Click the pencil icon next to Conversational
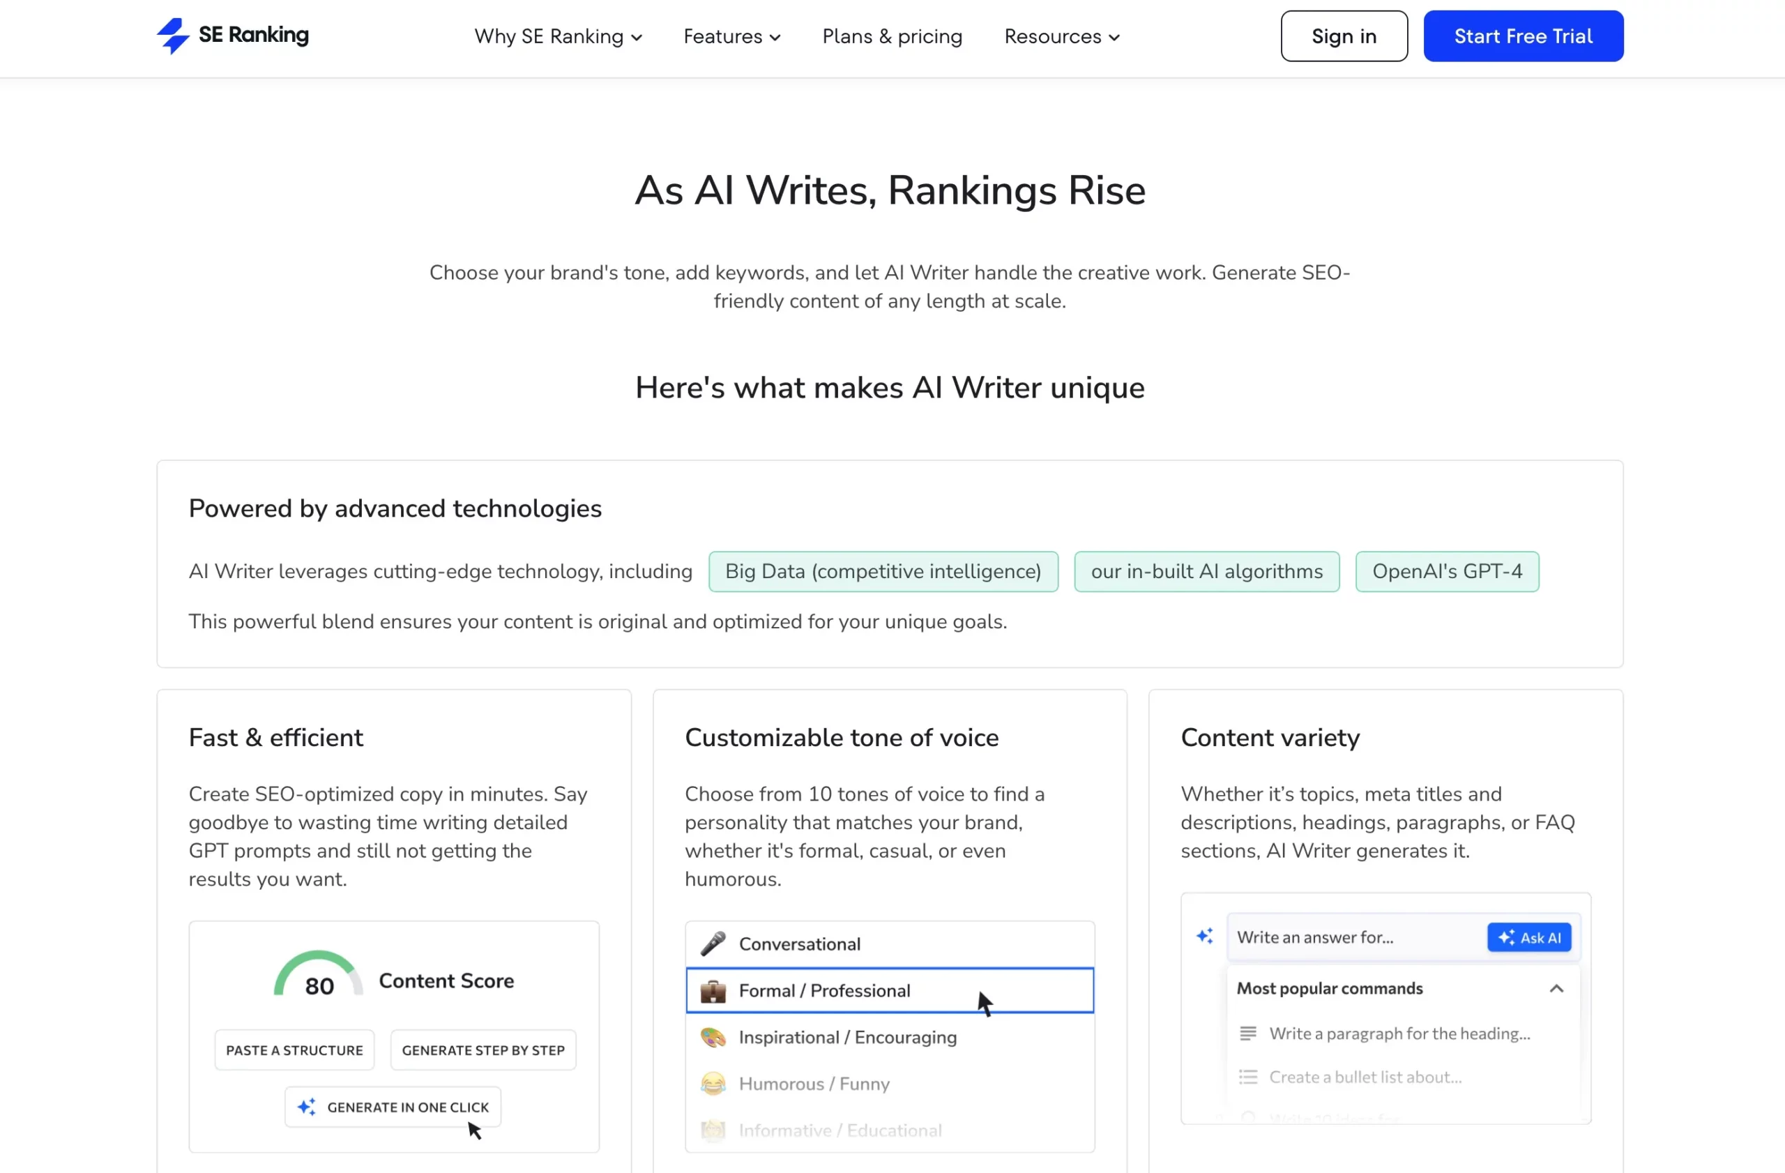 712,943
